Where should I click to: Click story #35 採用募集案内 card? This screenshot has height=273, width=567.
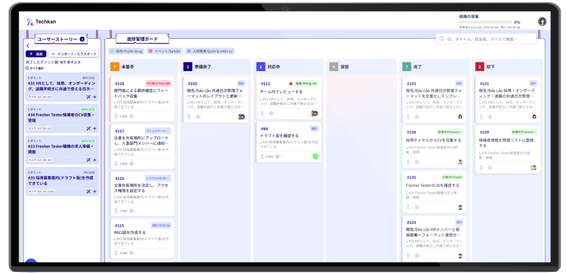tap(62, 182)
